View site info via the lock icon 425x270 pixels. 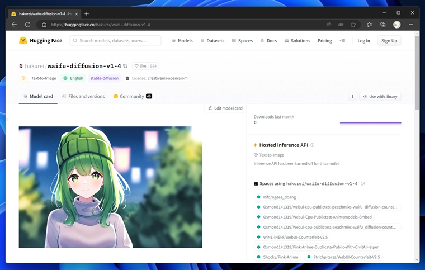tap(44, 25)
